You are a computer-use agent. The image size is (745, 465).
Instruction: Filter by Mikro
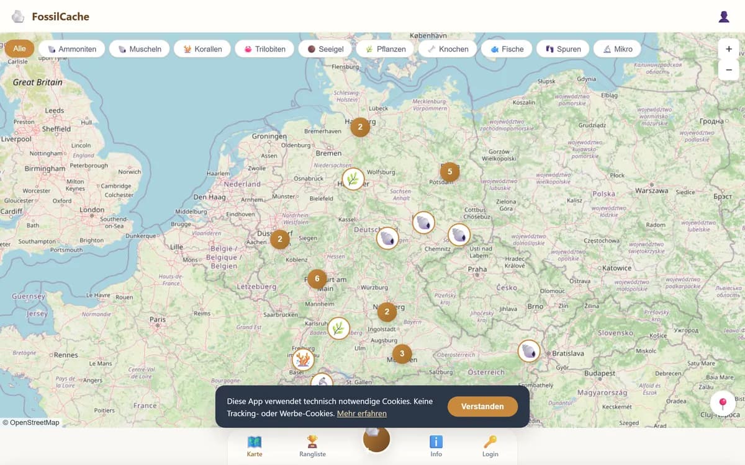click(x=617, y=49)
